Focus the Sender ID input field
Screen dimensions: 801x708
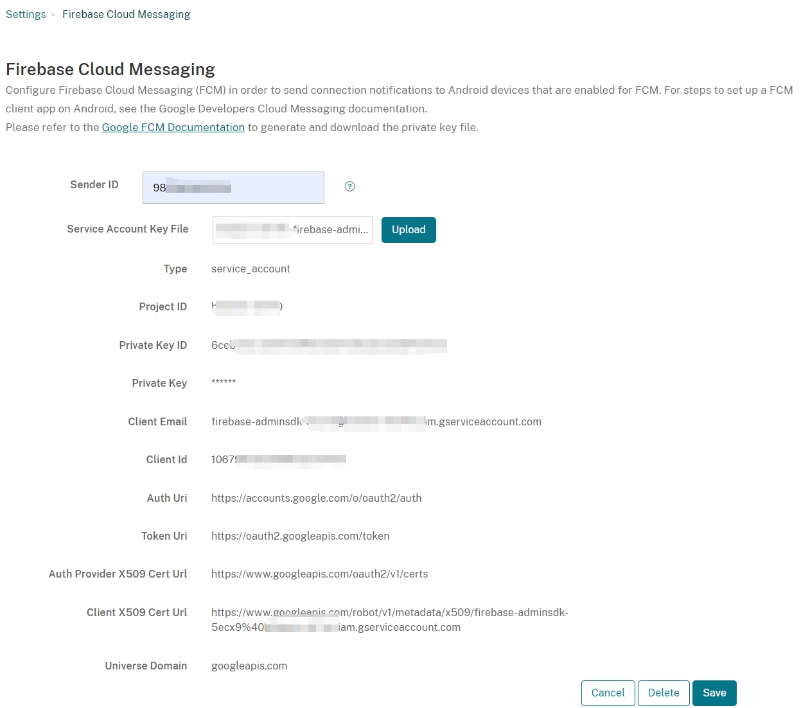[233, 188]
